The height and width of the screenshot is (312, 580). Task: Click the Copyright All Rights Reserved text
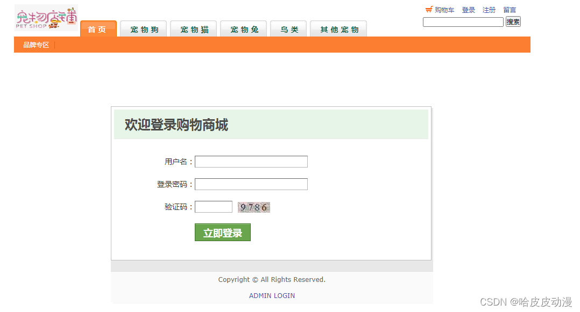[x=272, y=279]
